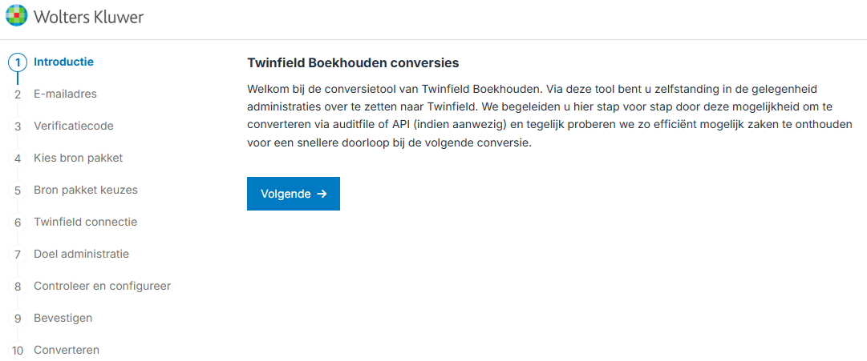Click step number 8 indicator
867x361 pixels.
[x=18, y=287]
